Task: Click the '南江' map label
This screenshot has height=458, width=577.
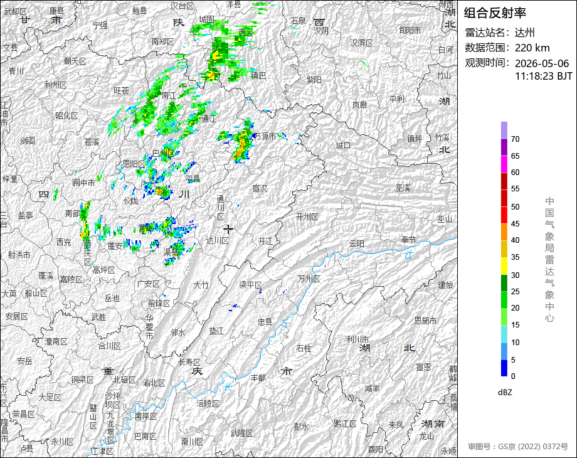Action: point(169,96)
